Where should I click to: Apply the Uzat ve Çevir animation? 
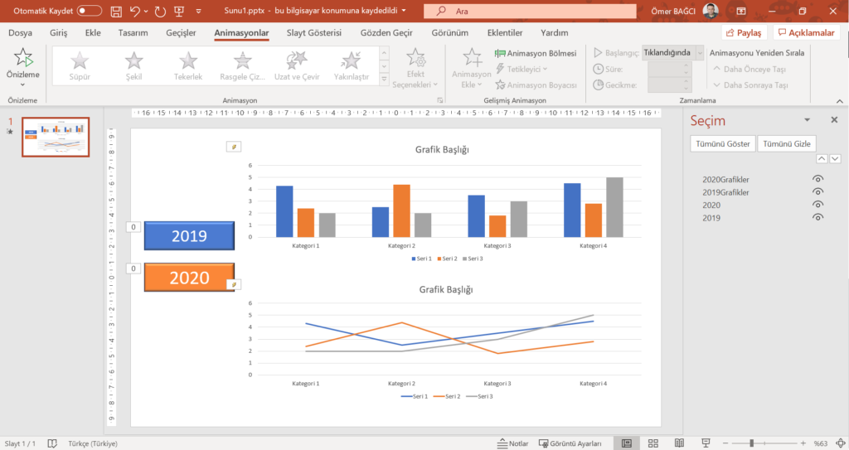coord(297,66)
